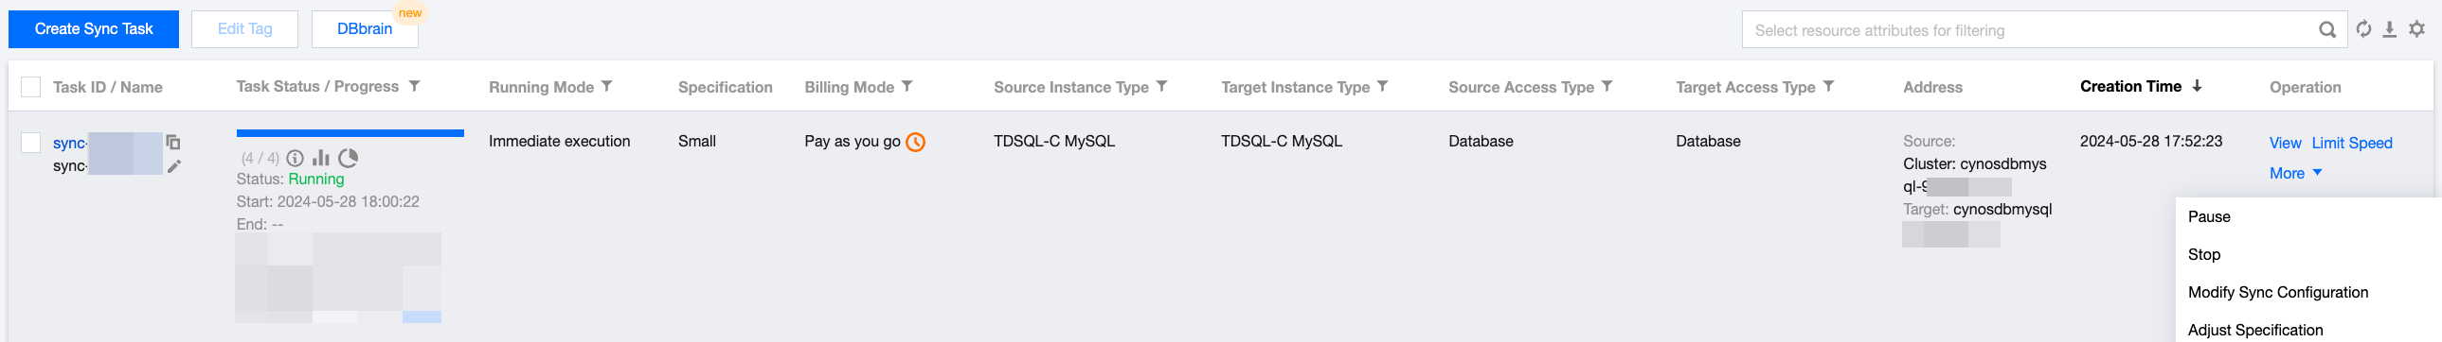
Task: Tick the sync task row checkbox
Action: click(31, 143)
